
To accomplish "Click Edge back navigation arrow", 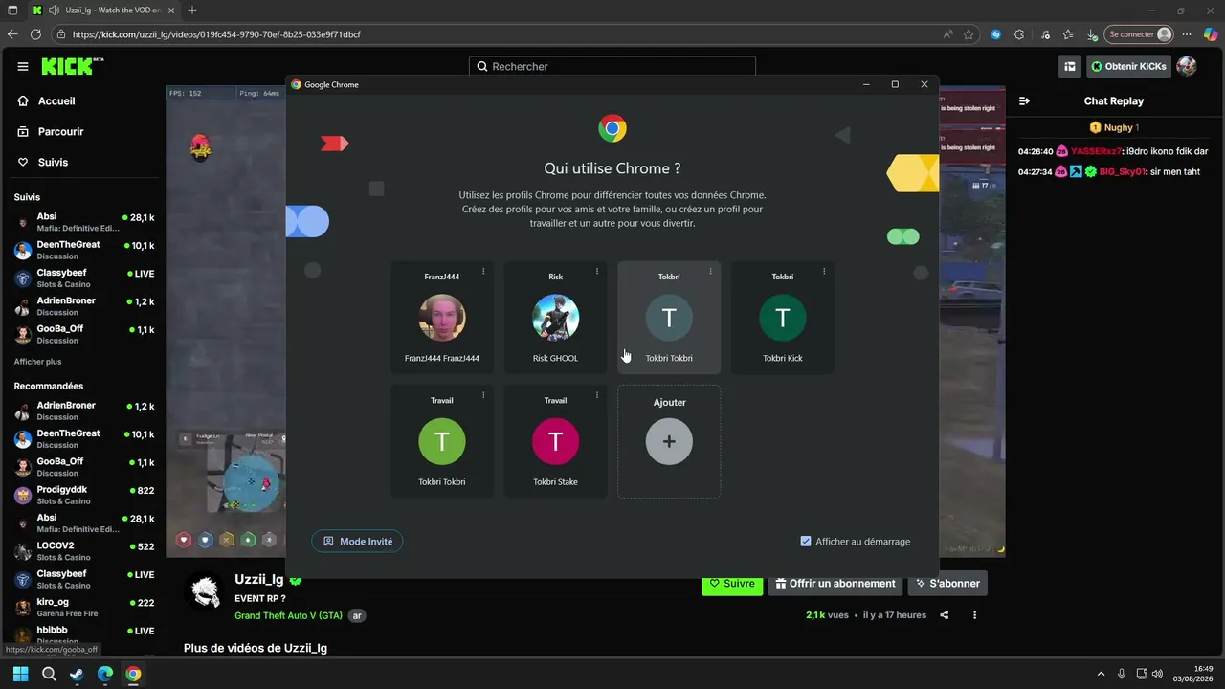I will point(12,34).
